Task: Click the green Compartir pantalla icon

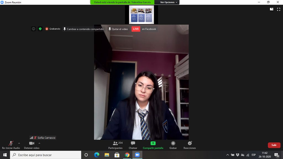Action: tap(153, 143)
